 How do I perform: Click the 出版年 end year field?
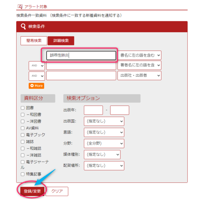coord(119,110)
